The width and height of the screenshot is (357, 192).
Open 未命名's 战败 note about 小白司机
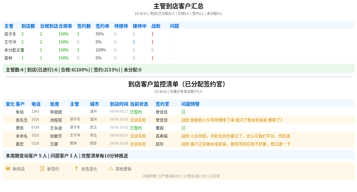(236, 136)
